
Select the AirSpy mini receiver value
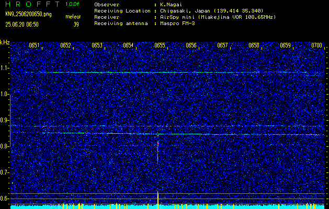tap(218, 17)
